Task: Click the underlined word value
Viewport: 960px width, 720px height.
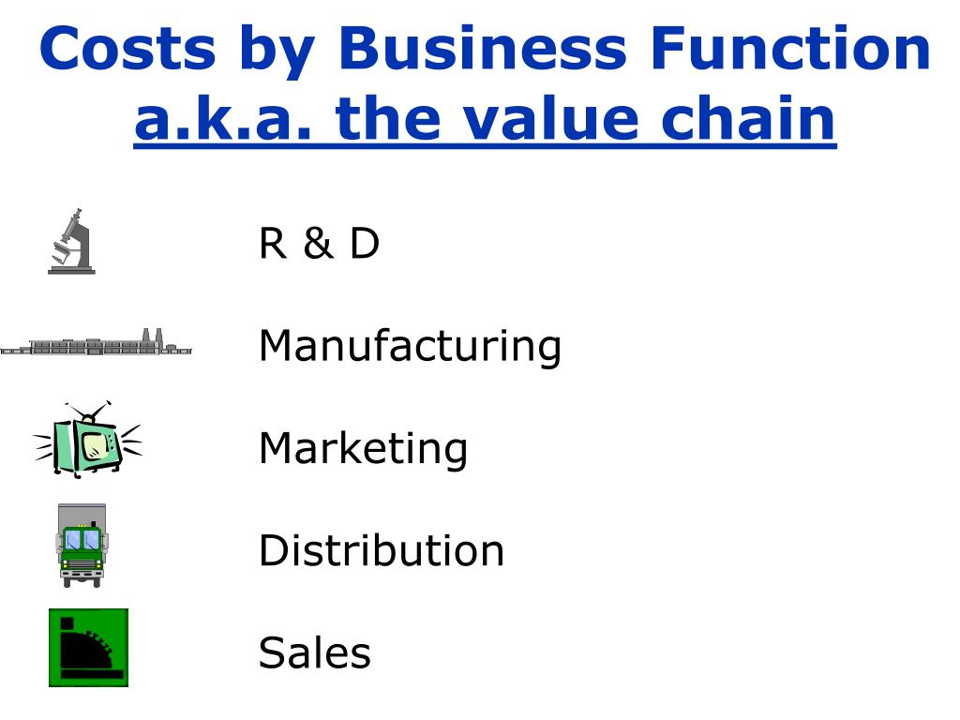Action: pos(550,118)
